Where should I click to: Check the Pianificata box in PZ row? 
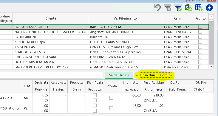click(95, 106)
